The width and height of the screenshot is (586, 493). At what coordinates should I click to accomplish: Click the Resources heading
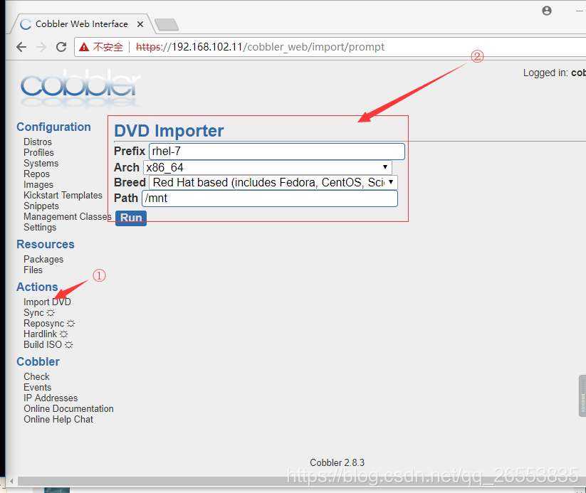point(46,244)
